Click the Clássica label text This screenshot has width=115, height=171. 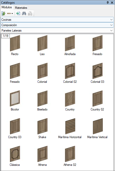[15, 165]
